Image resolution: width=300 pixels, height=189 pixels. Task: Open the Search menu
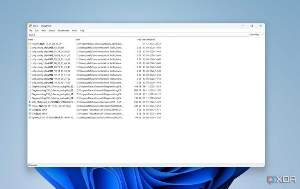tap(52, 30)
